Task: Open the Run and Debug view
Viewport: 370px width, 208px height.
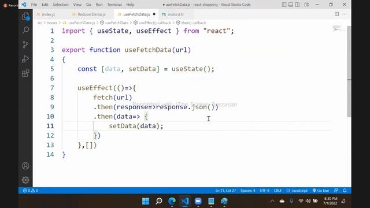Action: pyautogui.click(x=25, y=59)
